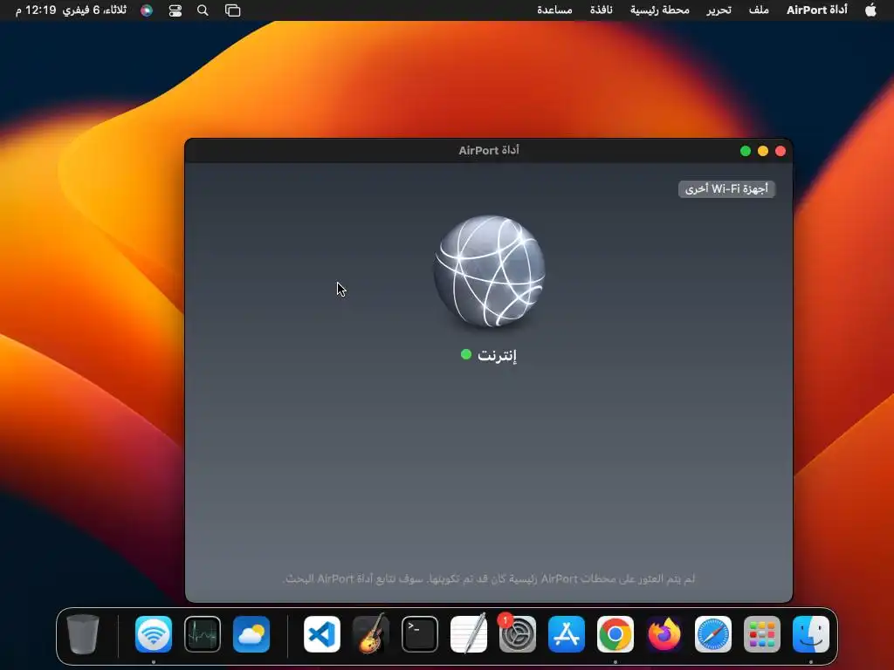Open Finder from the Dock
Image resolution: width=894 pixels, height=670 pixels.
point(811,634)
